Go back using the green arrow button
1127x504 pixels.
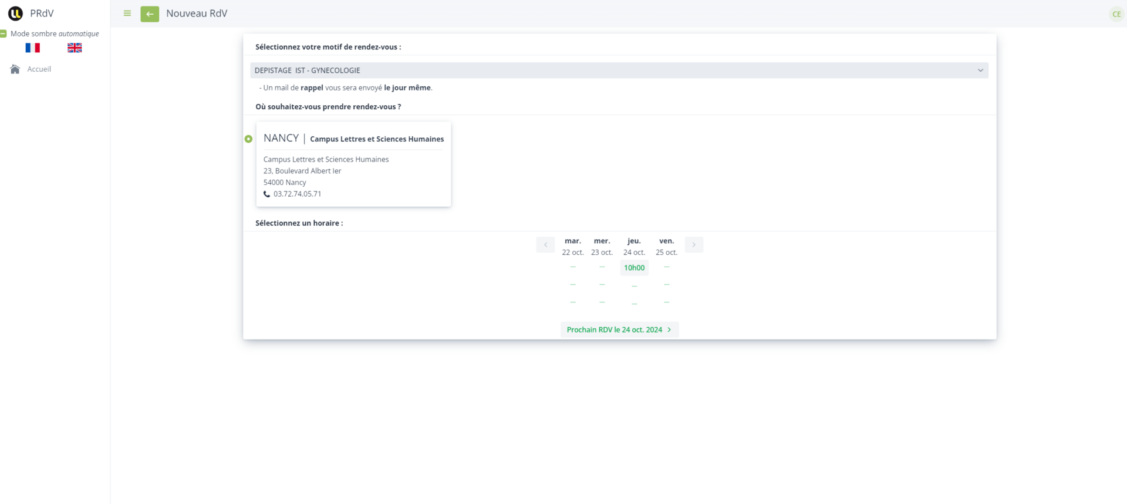(x=150, y=14)
